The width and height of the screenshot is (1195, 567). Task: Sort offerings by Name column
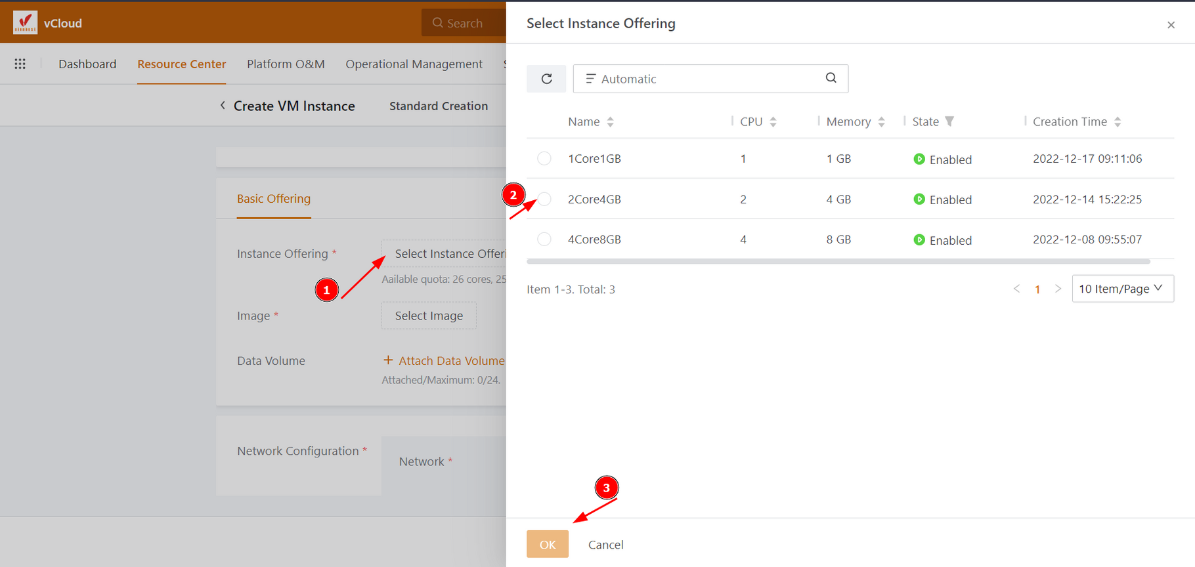pos(610,122)
